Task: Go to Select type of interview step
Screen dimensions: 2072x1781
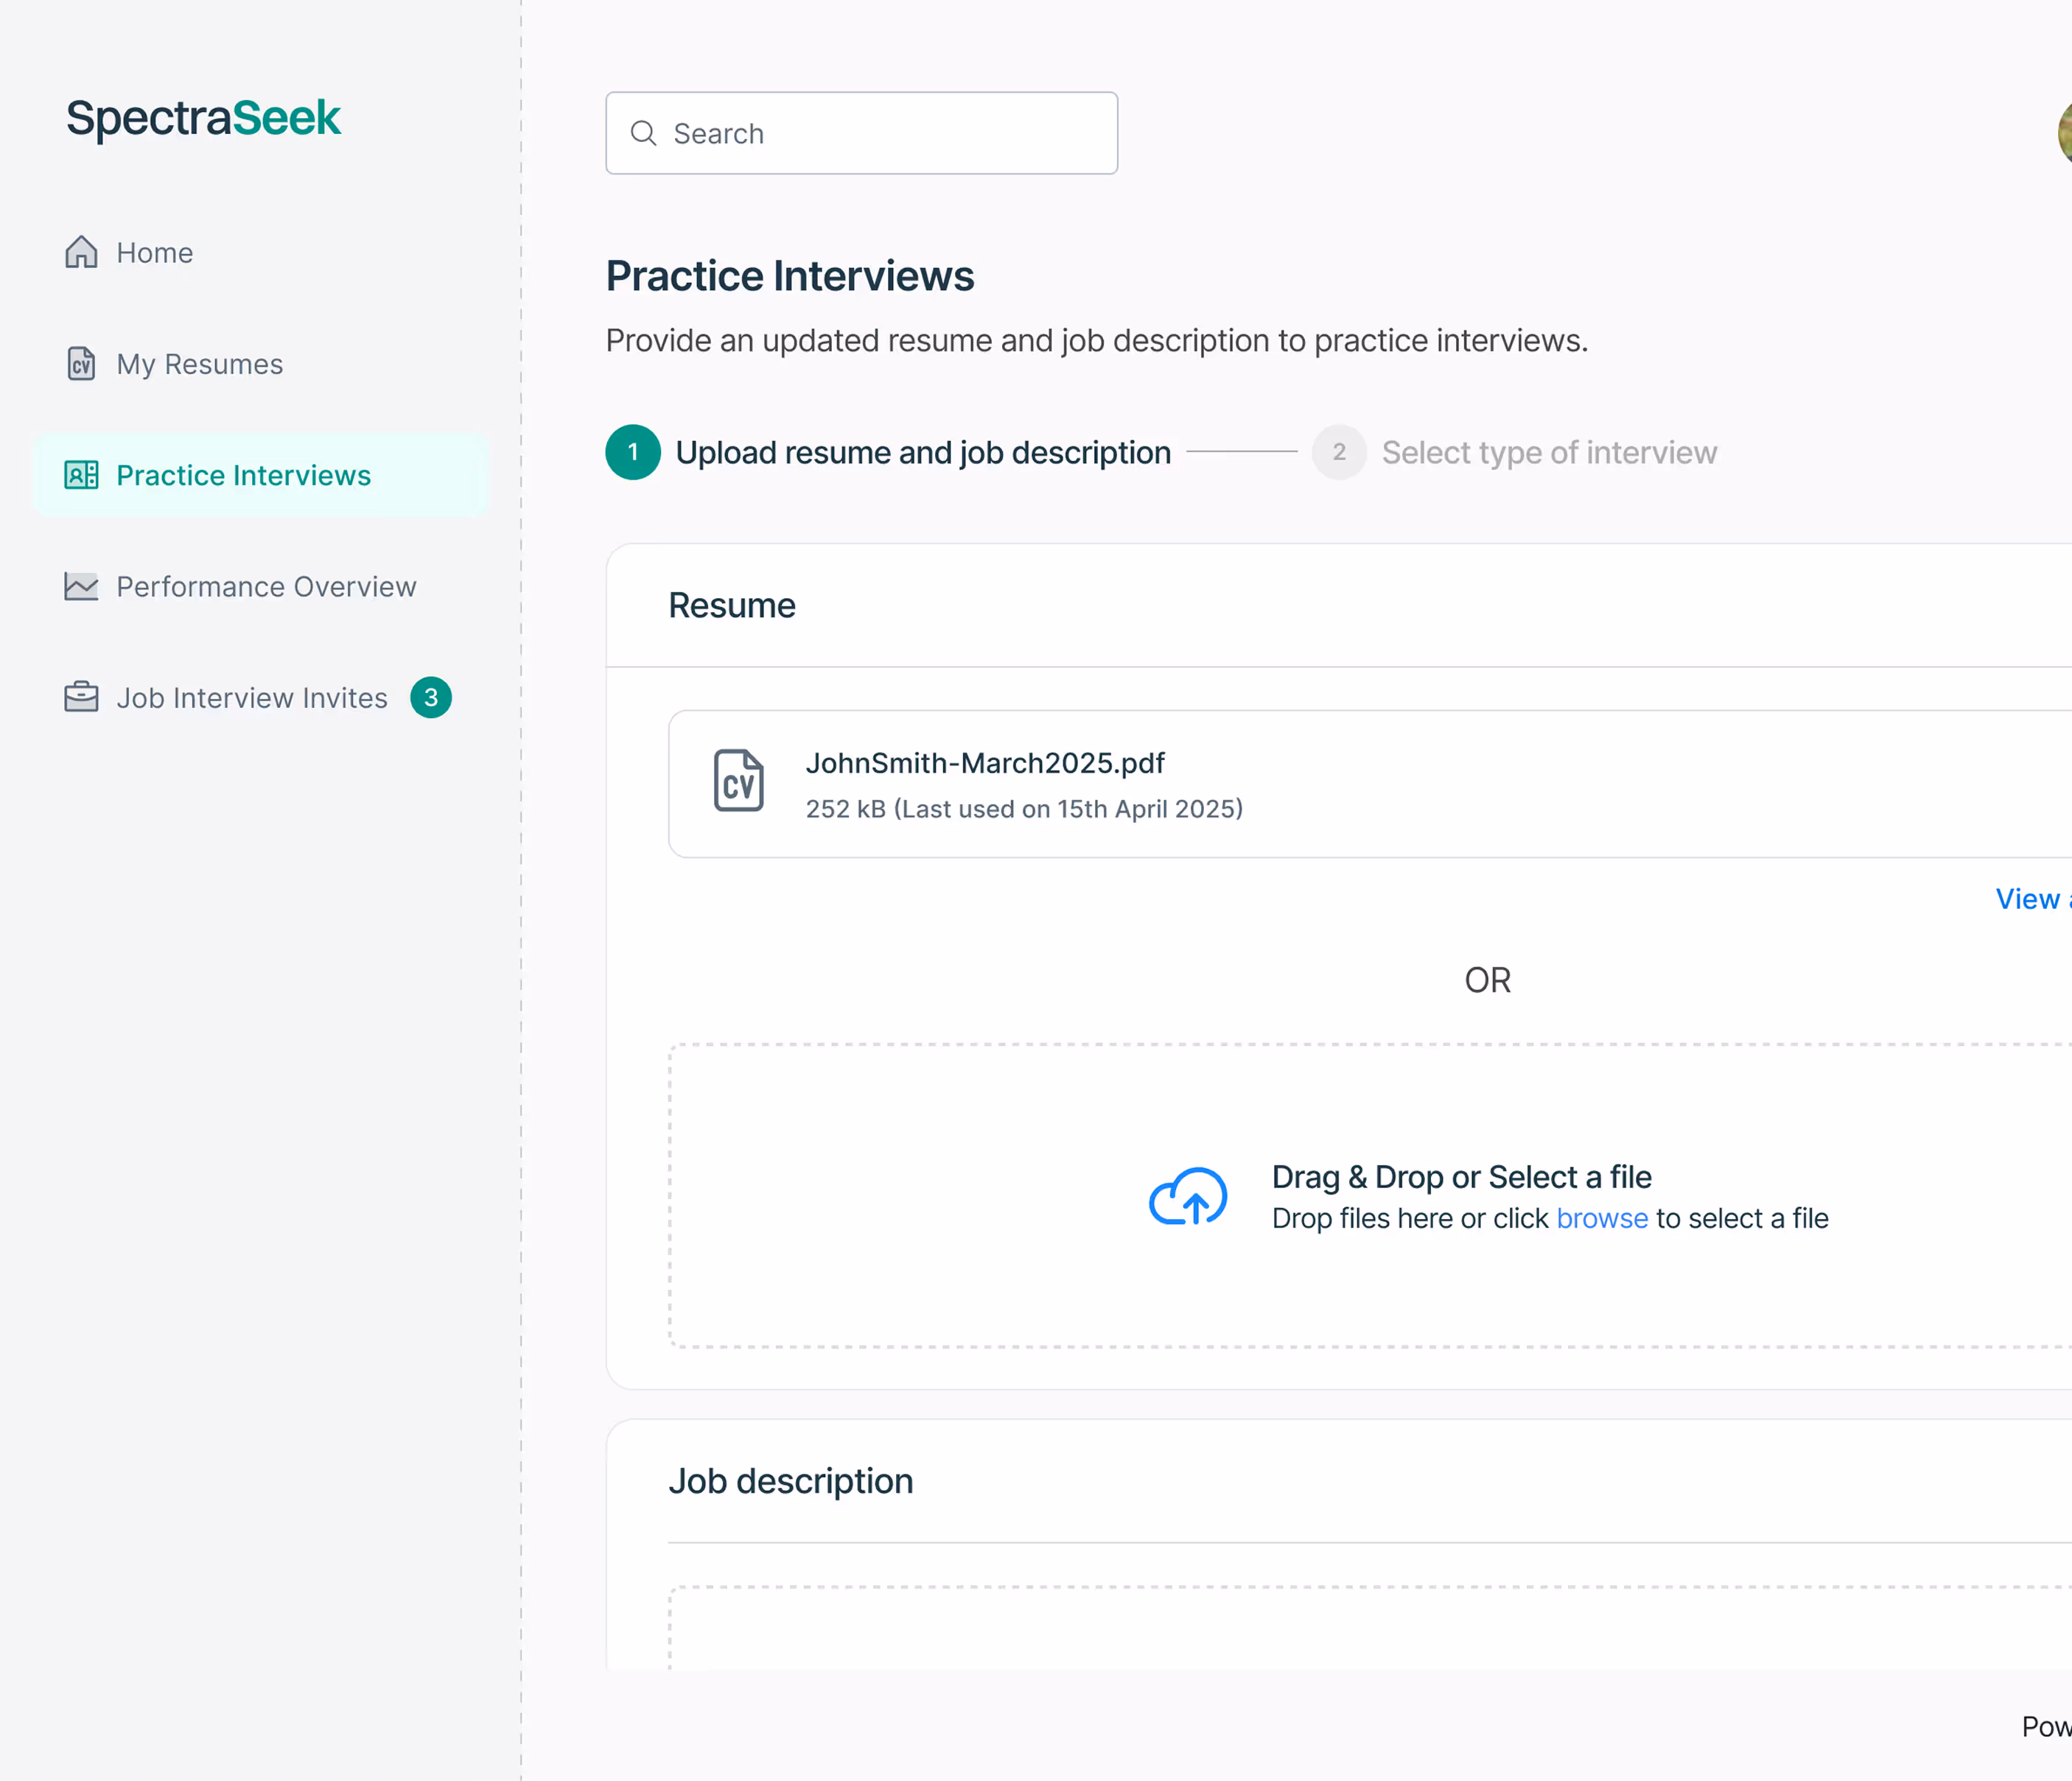Action: 1549,453
